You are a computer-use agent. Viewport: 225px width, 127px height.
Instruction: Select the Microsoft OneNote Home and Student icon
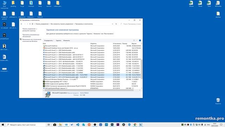pos(44,48)
